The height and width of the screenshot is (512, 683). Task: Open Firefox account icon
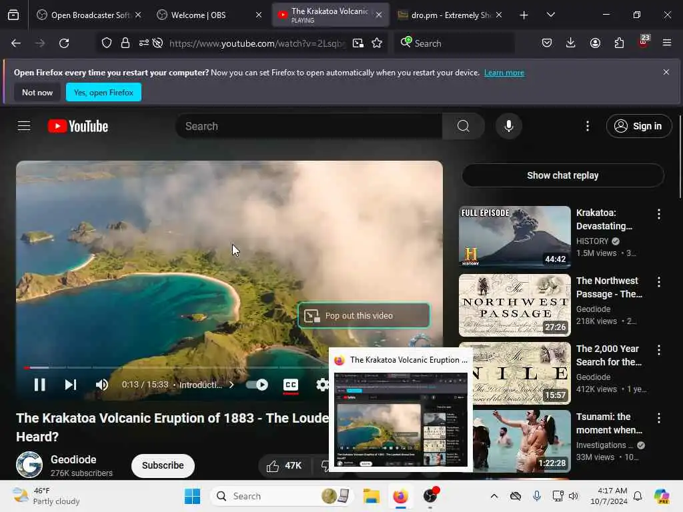595,43
